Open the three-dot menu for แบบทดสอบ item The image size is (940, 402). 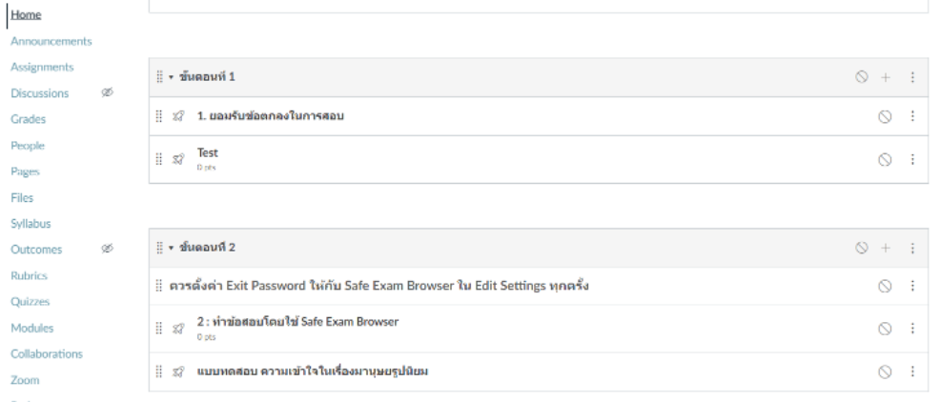point(912,372)
